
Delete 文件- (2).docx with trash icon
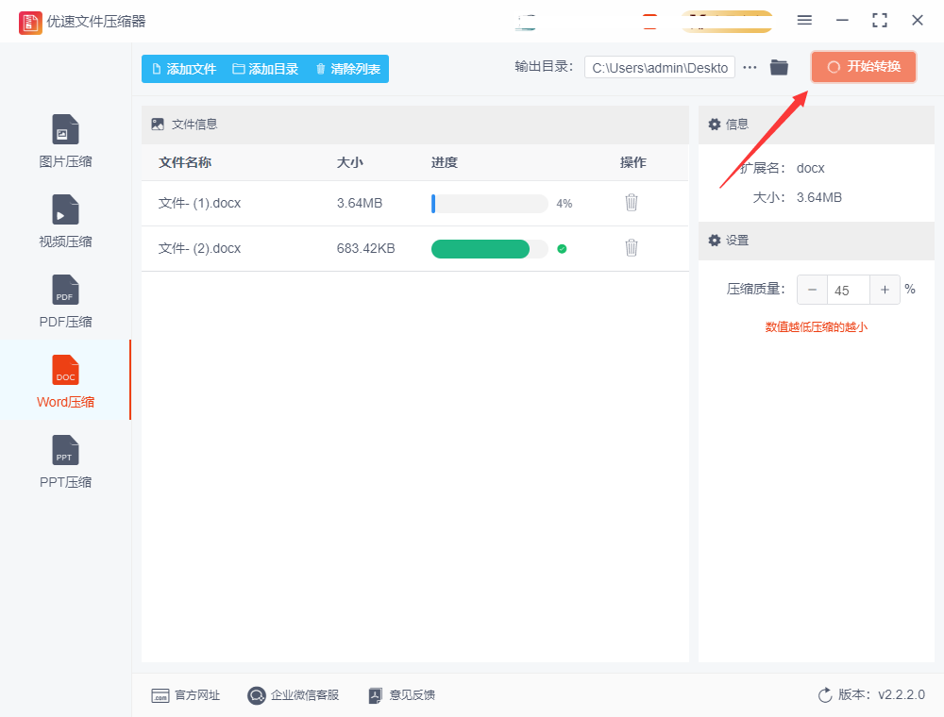631,248
